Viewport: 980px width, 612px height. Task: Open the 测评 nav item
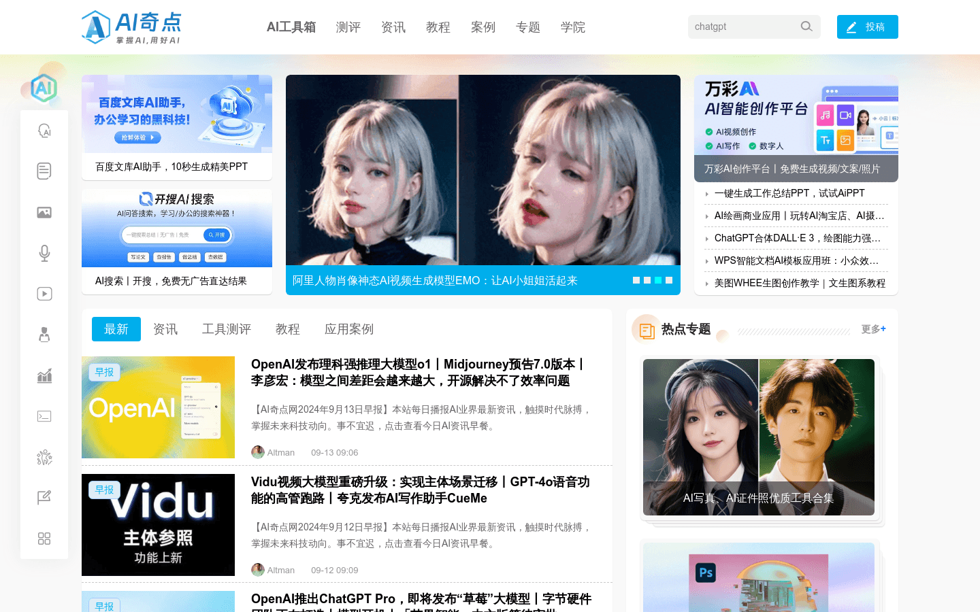(x=348, y=27)
